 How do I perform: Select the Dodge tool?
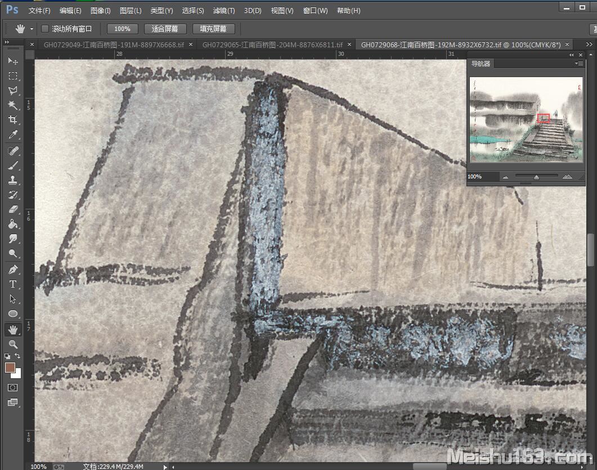pos(13,254)
